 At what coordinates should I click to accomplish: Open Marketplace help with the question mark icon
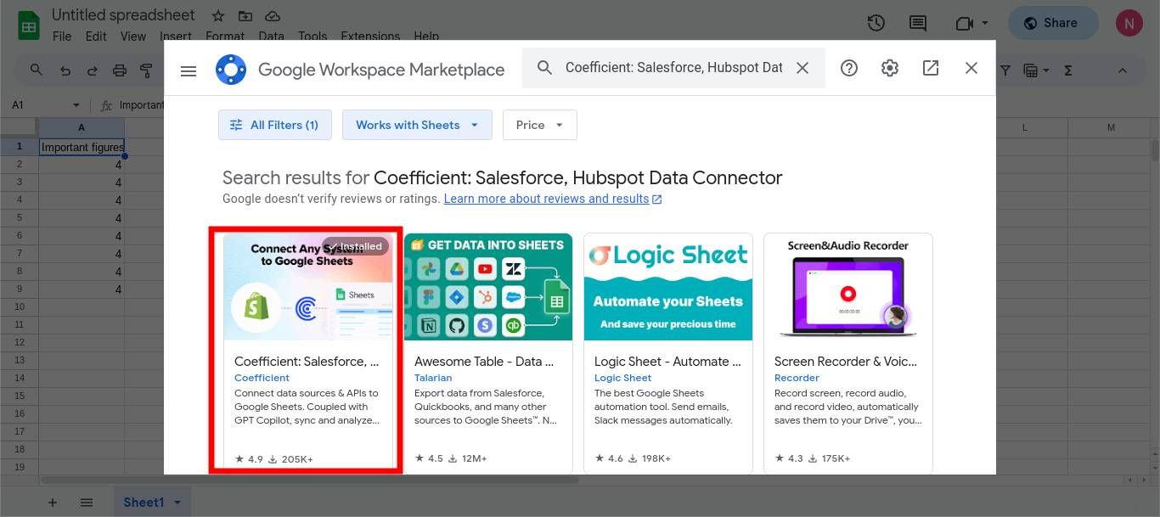pos(848,68)
